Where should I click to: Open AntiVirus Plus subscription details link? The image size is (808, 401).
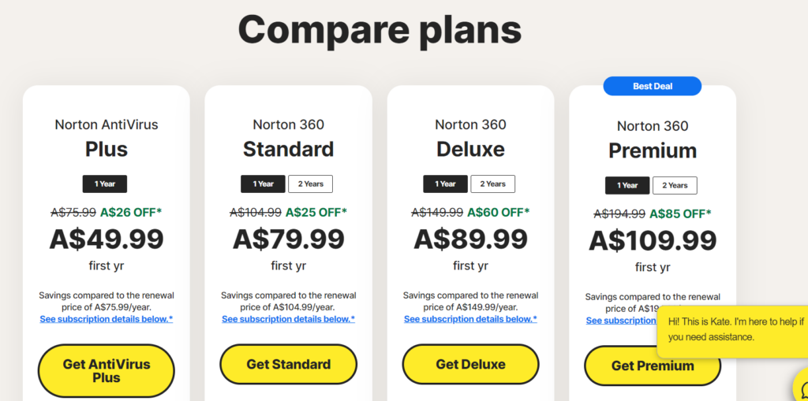click(107, 319)
